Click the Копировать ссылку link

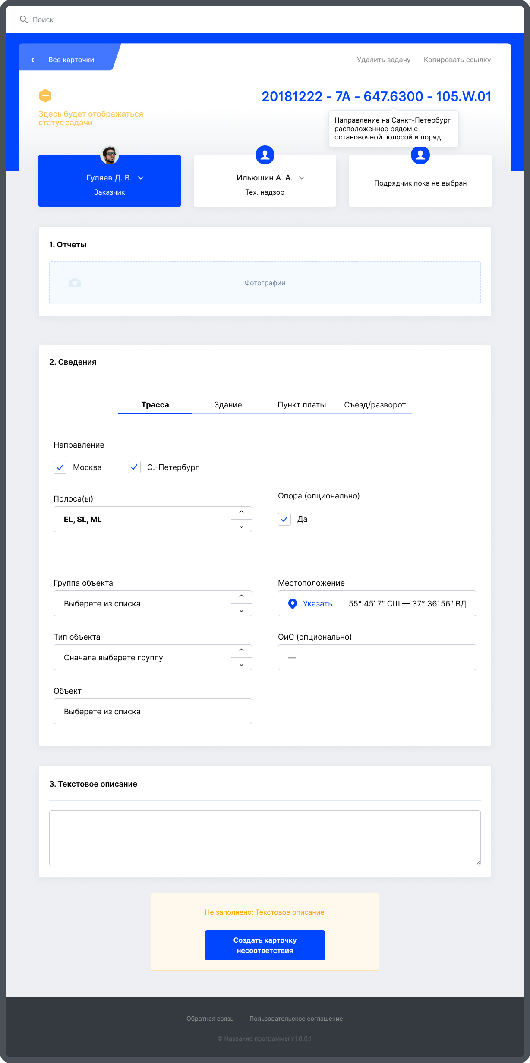457,60
